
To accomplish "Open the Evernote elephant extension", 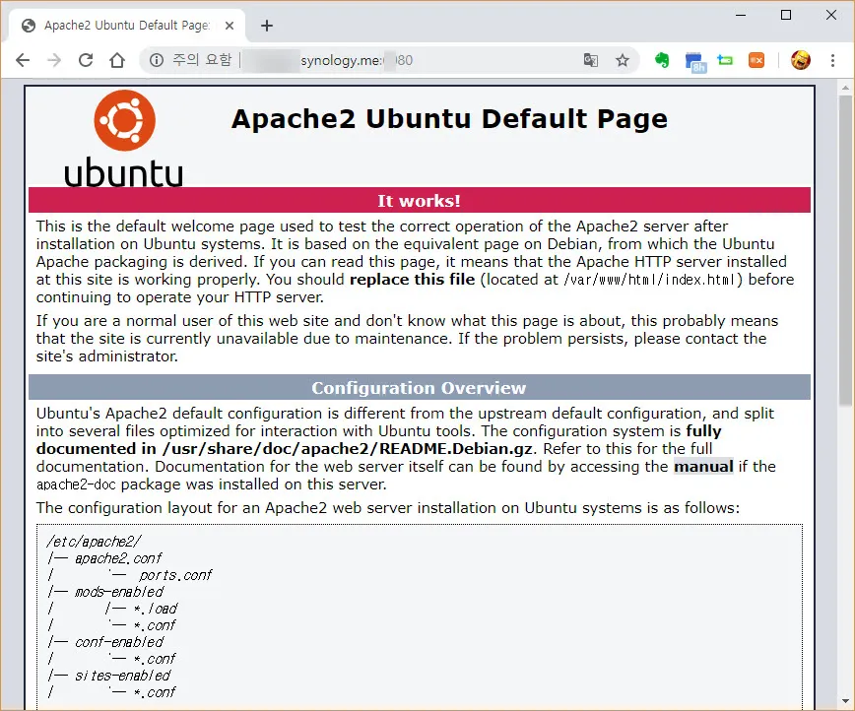I will coord(662,60).
